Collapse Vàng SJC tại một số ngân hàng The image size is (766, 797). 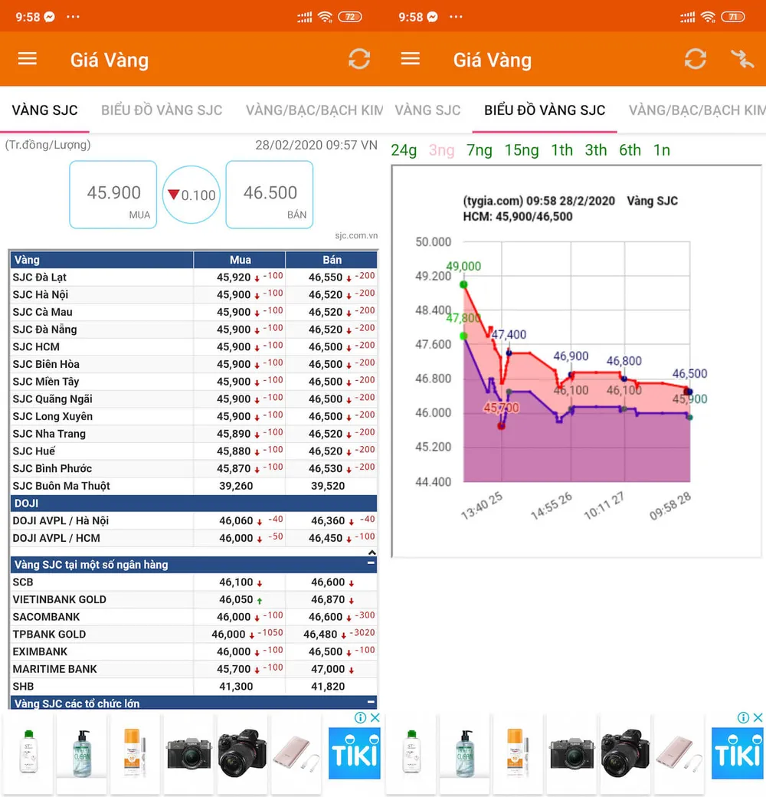(371, 563)
